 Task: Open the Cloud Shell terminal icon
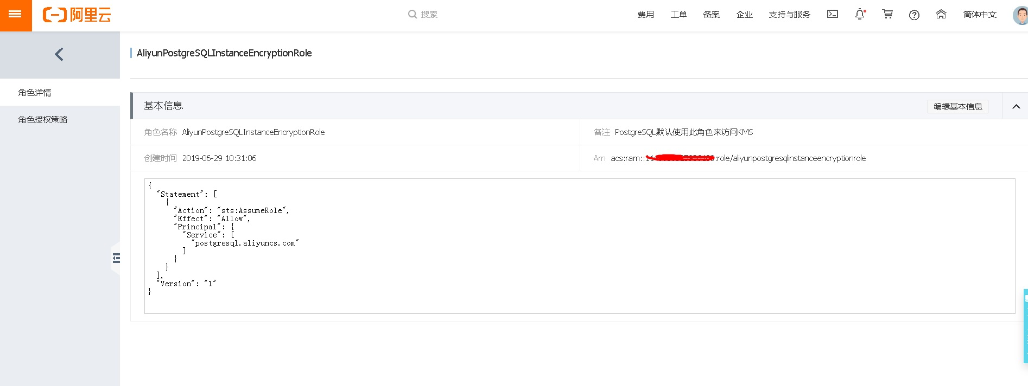(x=832, y=15)
